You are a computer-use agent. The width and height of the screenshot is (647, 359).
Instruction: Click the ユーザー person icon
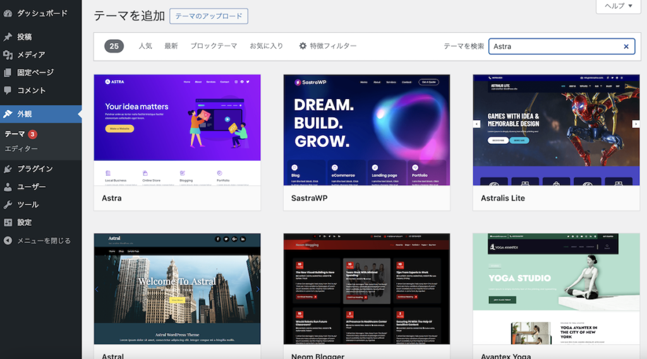tap(8, 187)
